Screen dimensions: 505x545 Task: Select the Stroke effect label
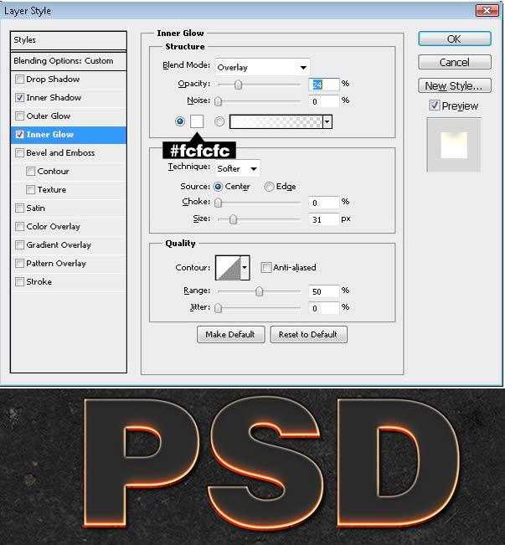point(39,282)
